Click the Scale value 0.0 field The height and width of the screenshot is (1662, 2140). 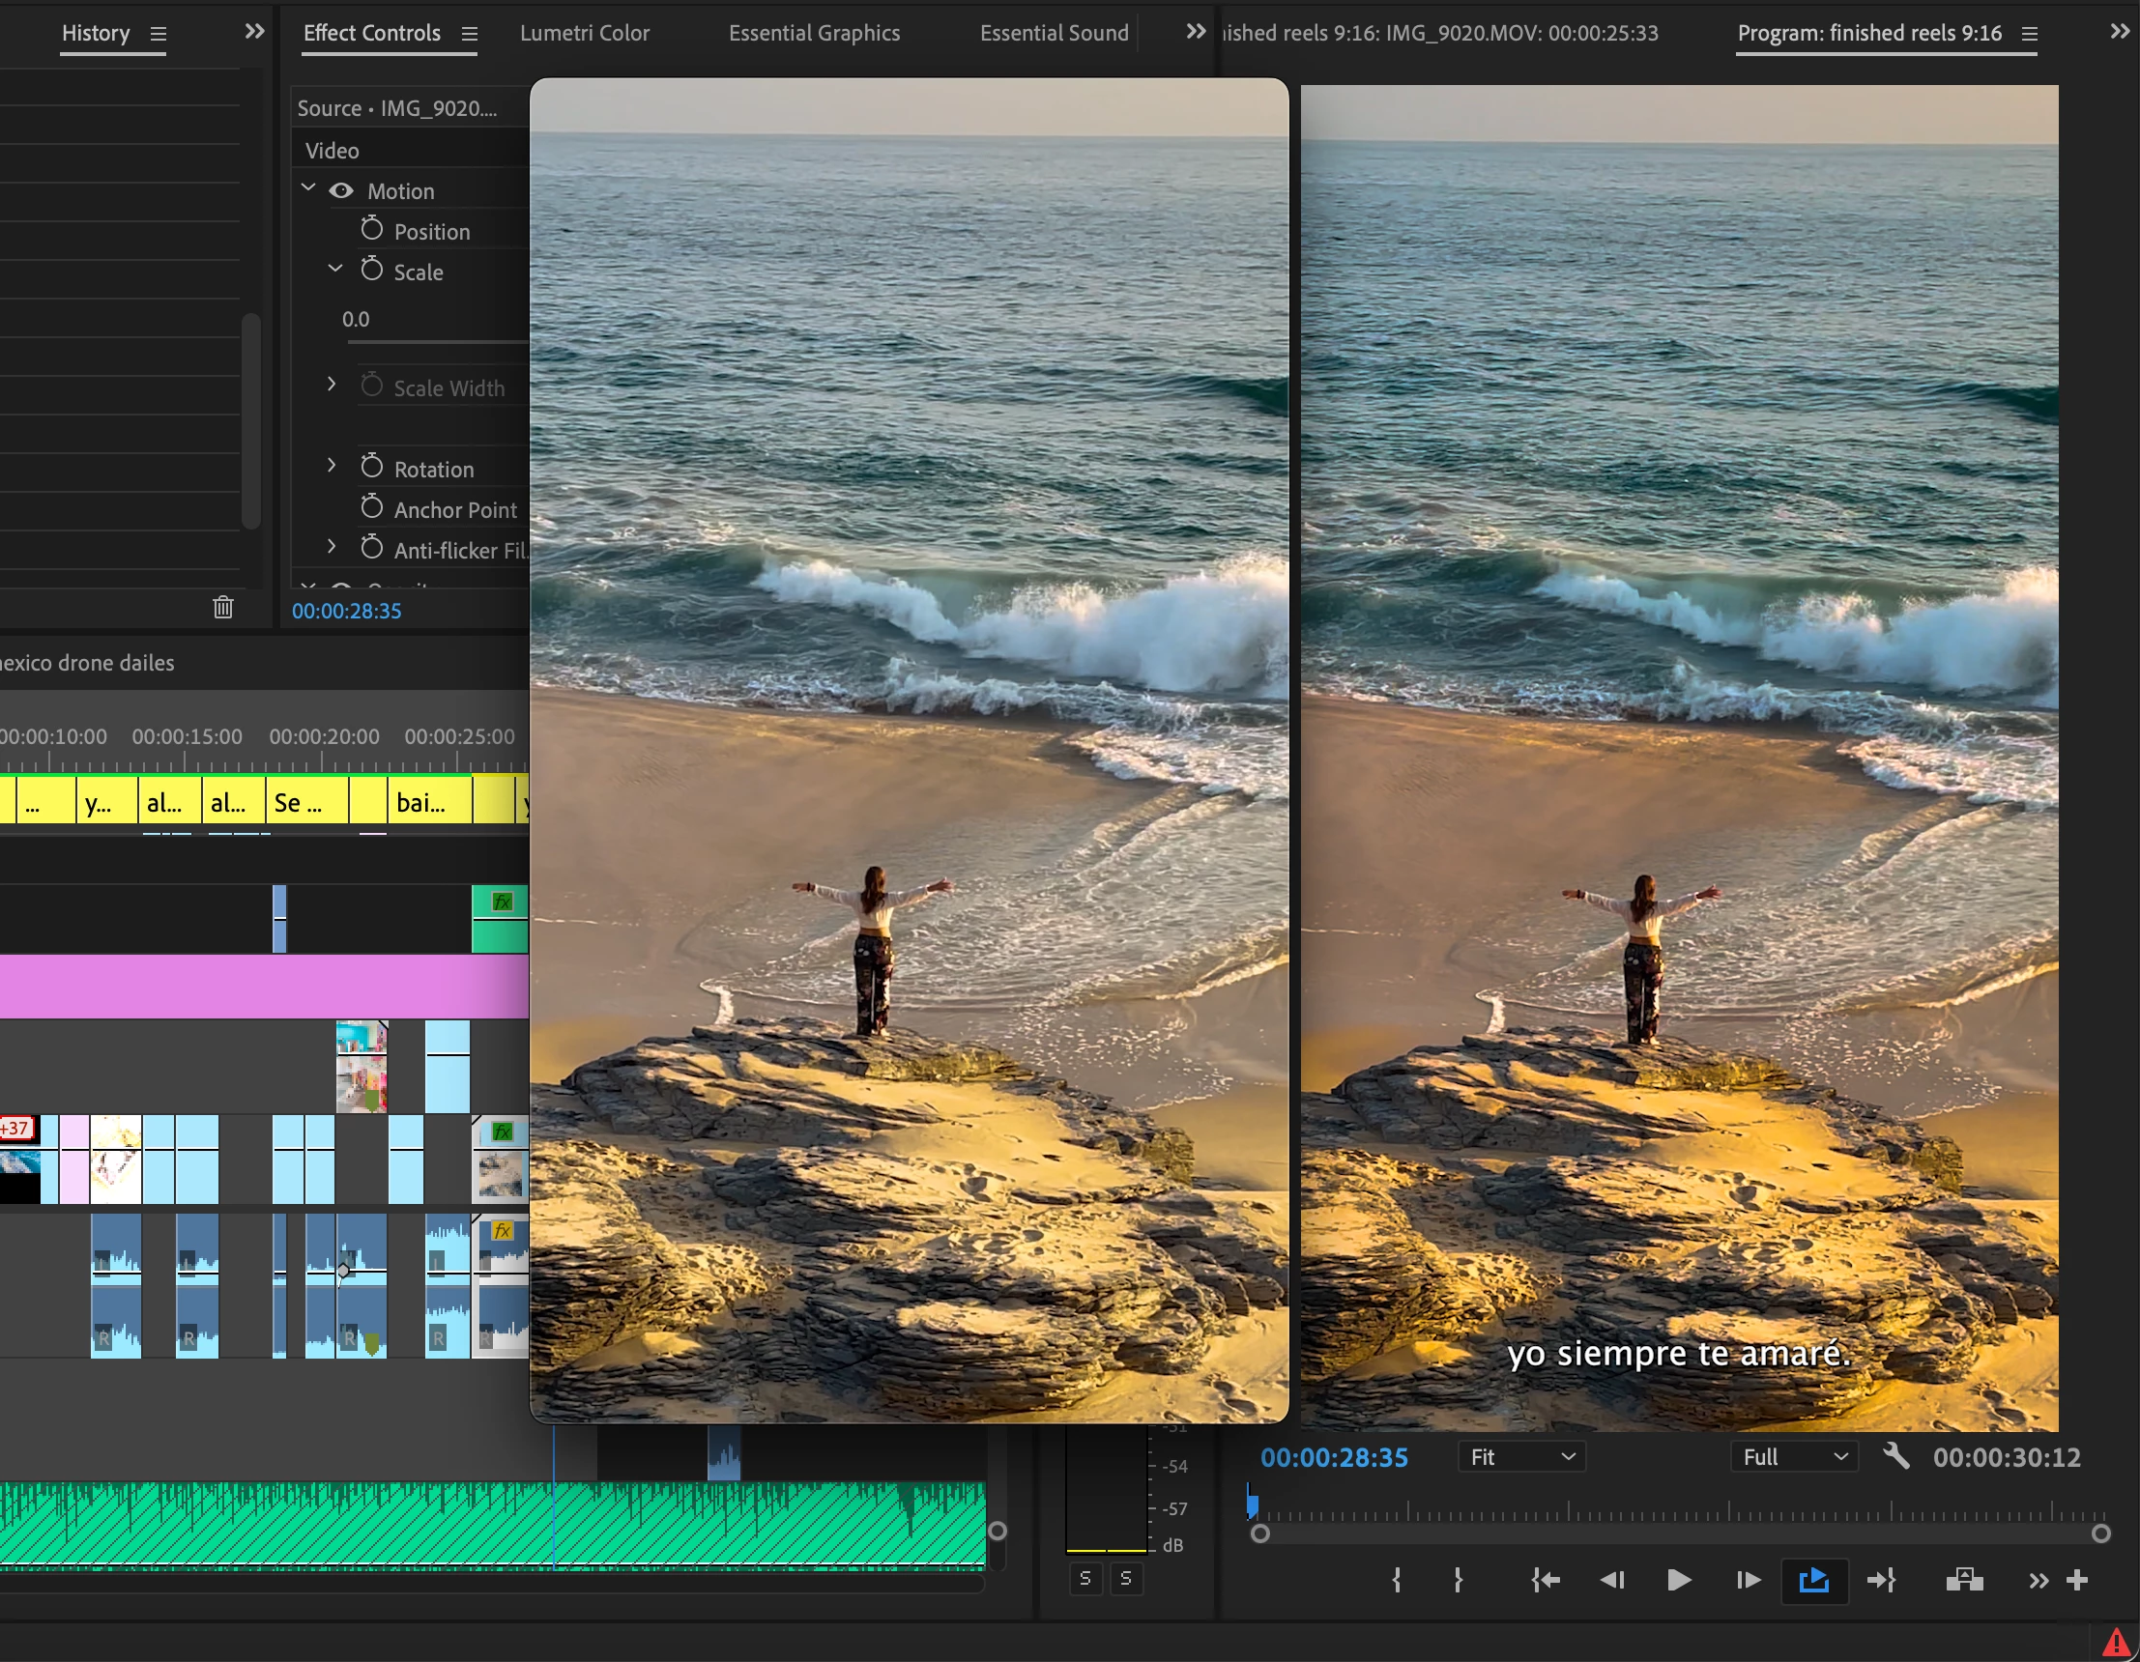tap(356, 319)
